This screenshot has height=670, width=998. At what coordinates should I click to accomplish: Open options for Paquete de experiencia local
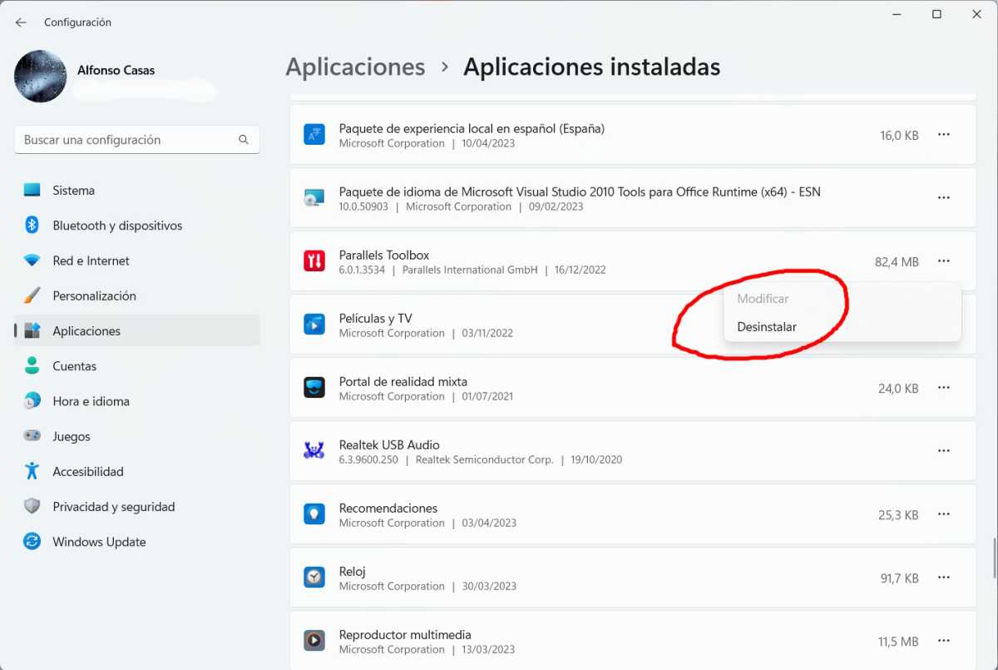point(944,135)
